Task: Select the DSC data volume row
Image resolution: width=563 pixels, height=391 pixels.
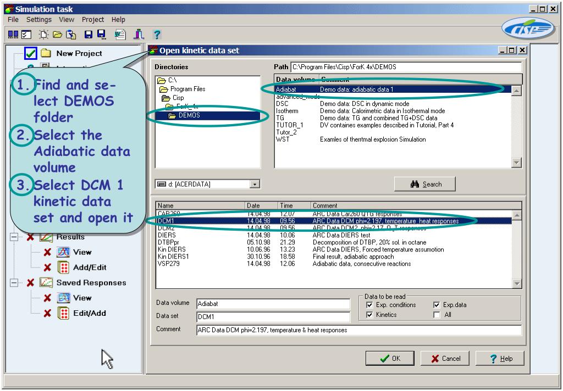Action: 393,104
